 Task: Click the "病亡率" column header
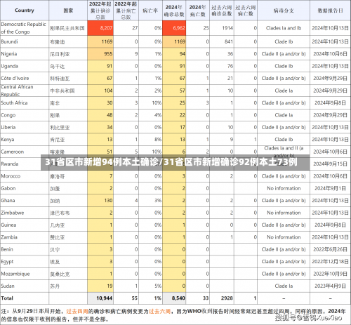point(150,11)
